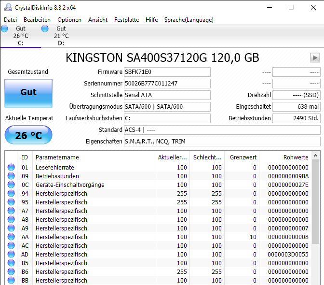
Task: Click the status orb for attribute AD
Action: pyautogui.click(x=11, y=254)
